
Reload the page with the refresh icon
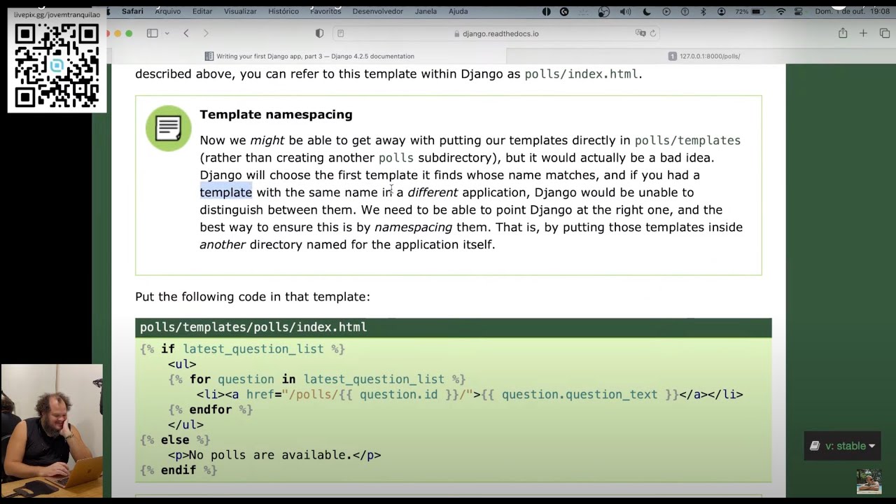point(653,34)
